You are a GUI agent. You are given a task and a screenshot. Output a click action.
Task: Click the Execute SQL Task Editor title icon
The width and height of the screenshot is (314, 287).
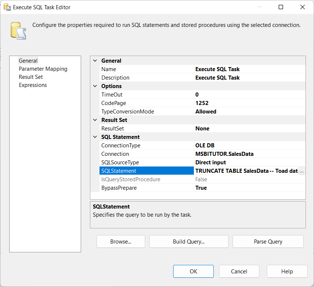7,7
